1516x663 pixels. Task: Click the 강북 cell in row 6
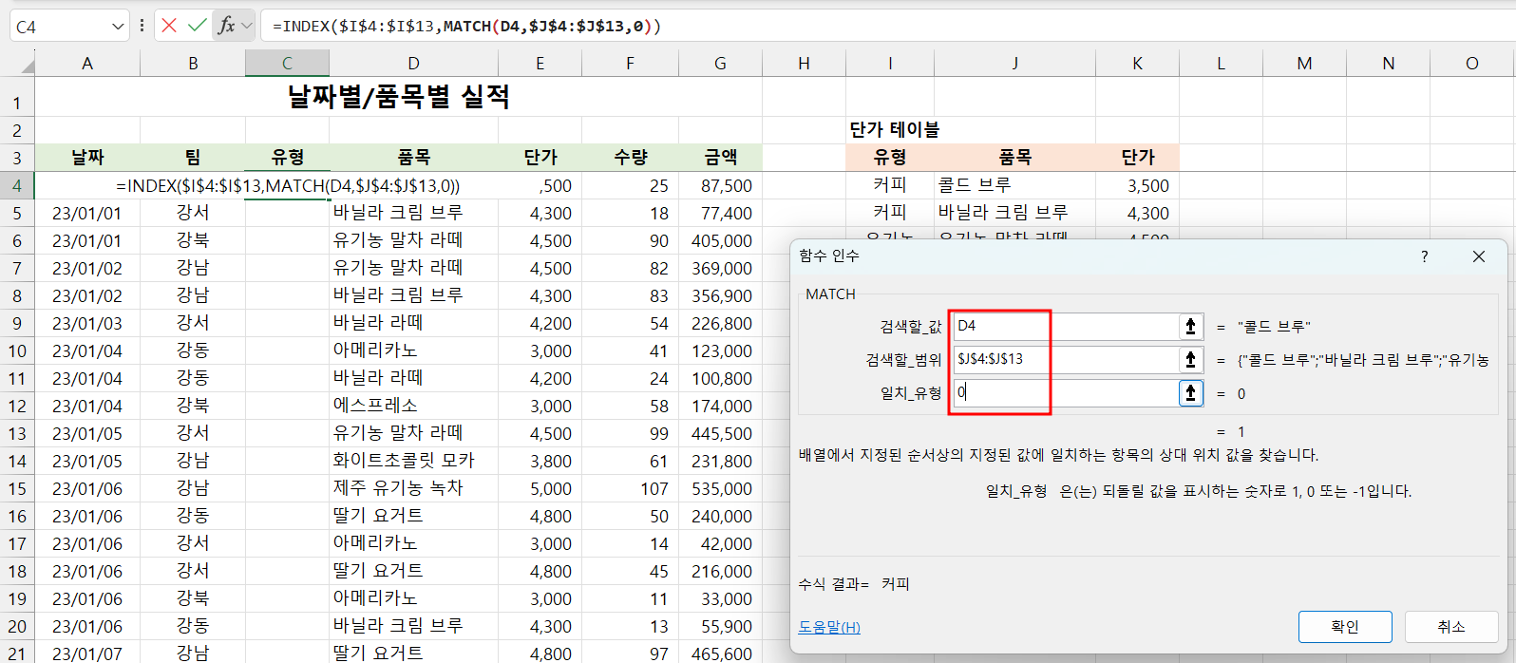(x=193, y=240)
